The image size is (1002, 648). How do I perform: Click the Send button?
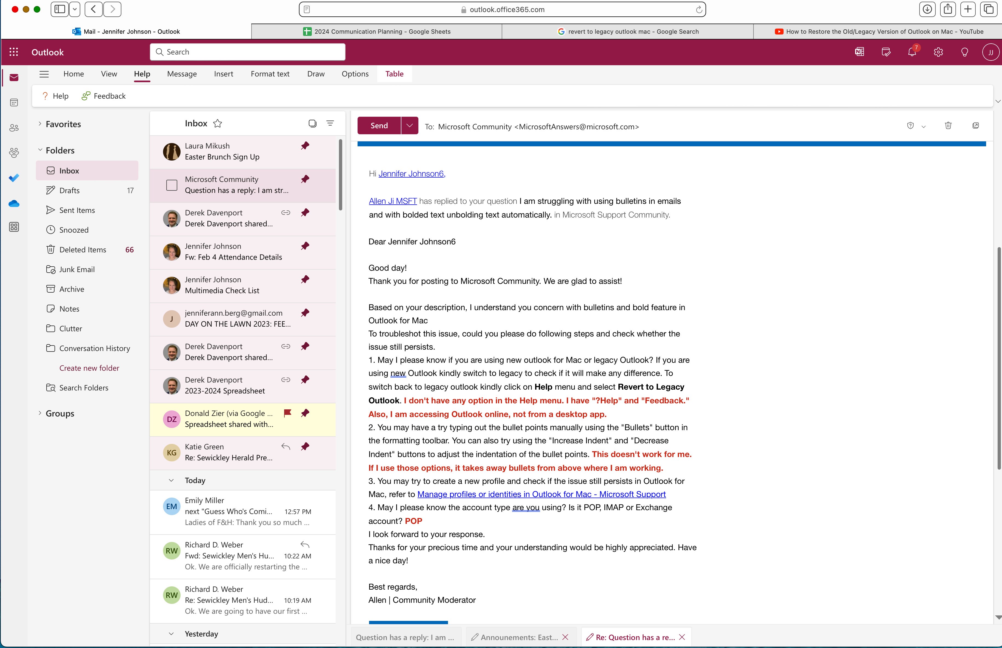[378, 125]
